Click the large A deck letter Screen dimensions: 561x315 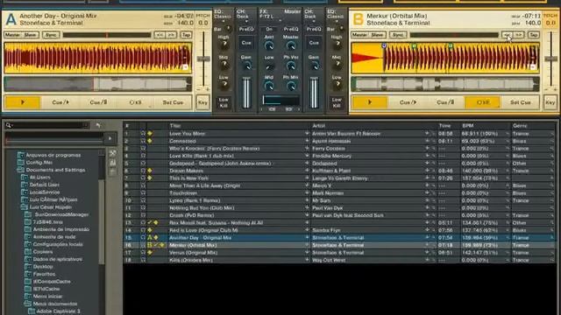coord(11,19)
